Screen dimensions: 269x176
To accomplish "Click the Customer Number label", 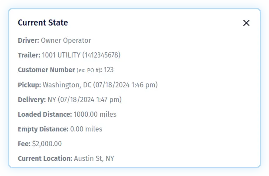I will coord(46,70).
